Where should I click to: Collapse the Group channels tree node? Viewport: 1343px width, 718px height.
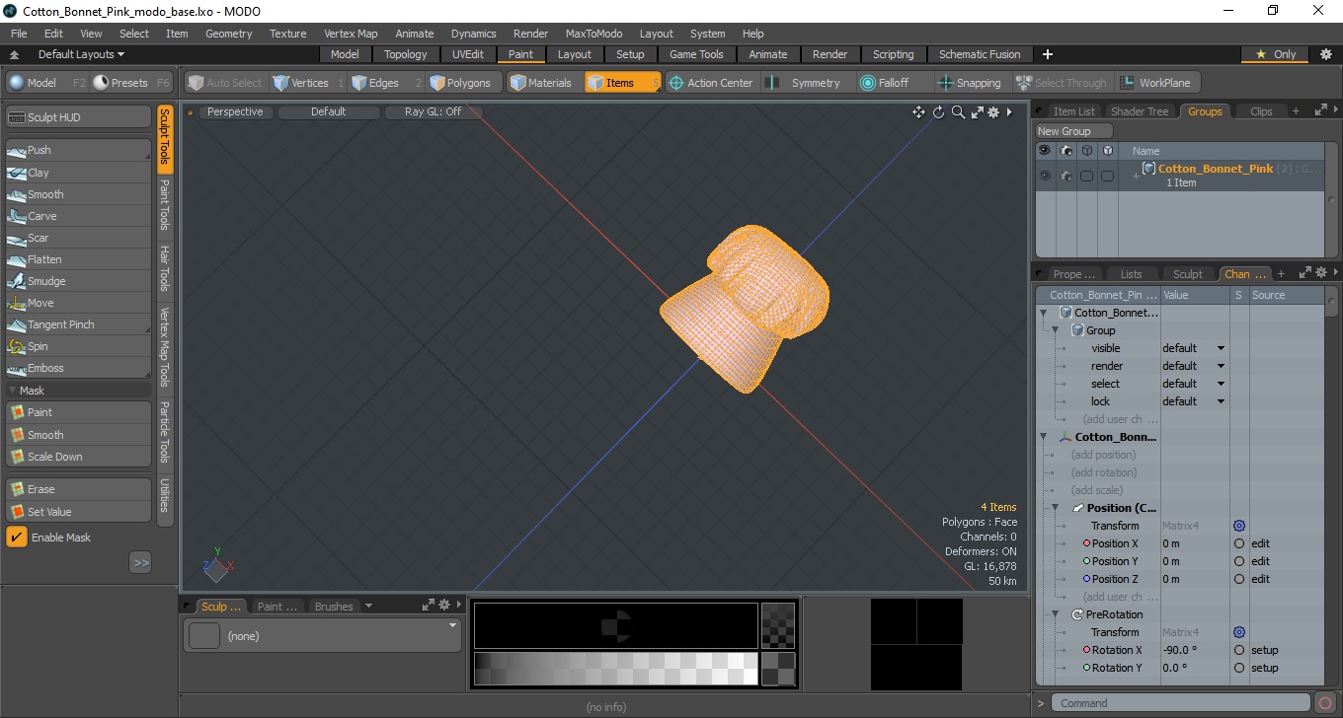tap(1055, 330)
